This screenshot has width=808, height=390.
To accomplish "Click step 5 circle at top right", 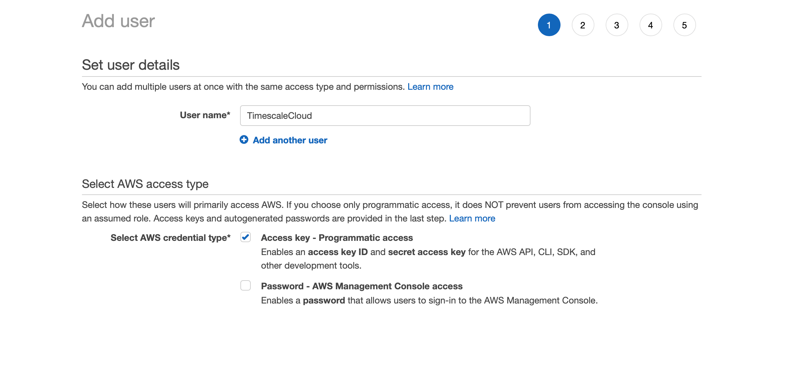I will (x=684, y=25).
